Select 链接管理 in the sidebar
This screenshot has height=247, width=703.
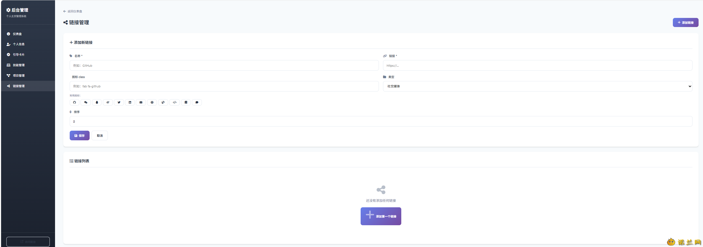tap(28, 86)
